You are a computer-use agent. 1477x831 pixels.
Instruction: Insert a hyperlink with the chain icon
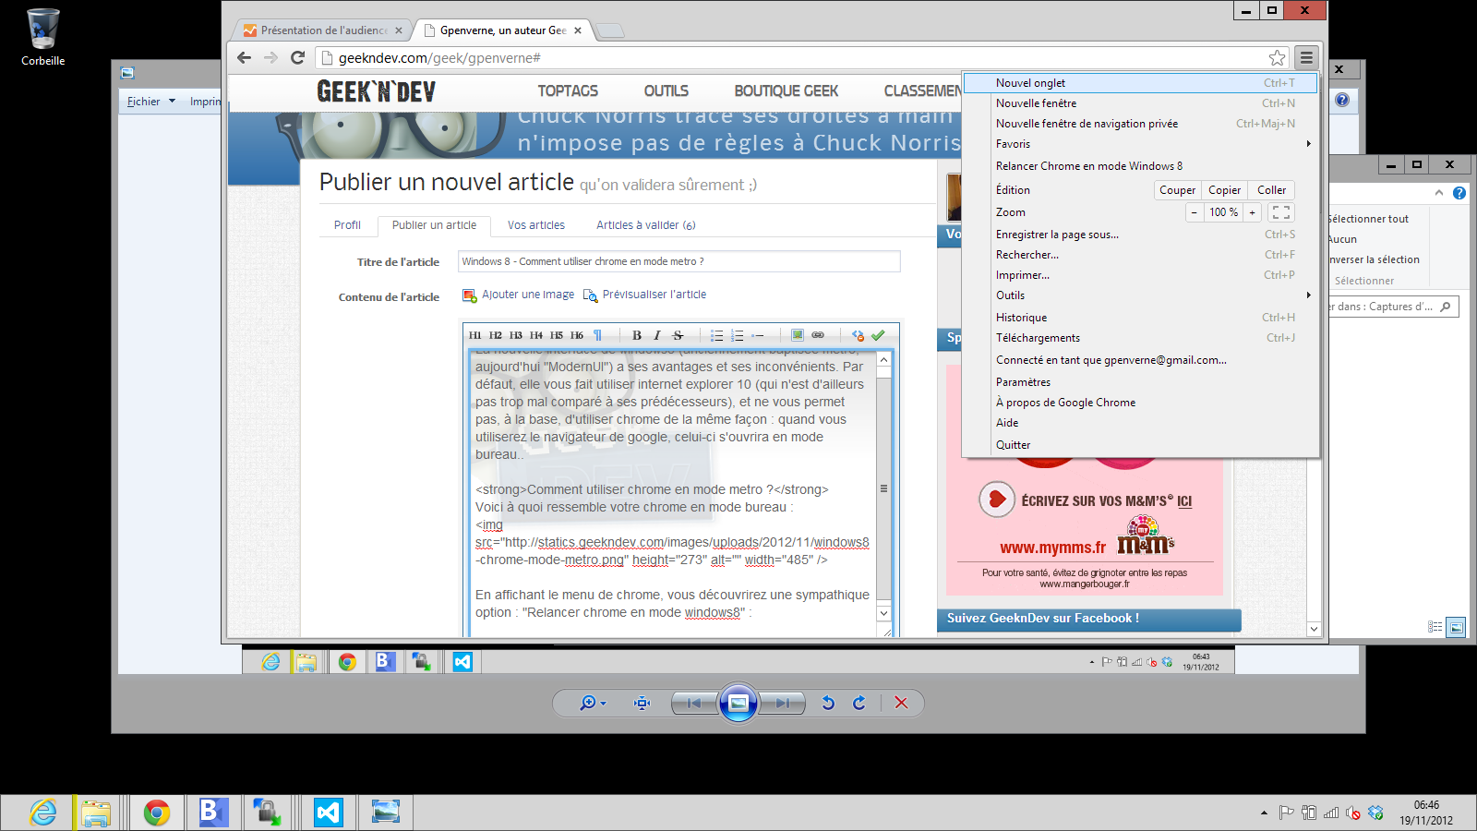tap(818, 335)
